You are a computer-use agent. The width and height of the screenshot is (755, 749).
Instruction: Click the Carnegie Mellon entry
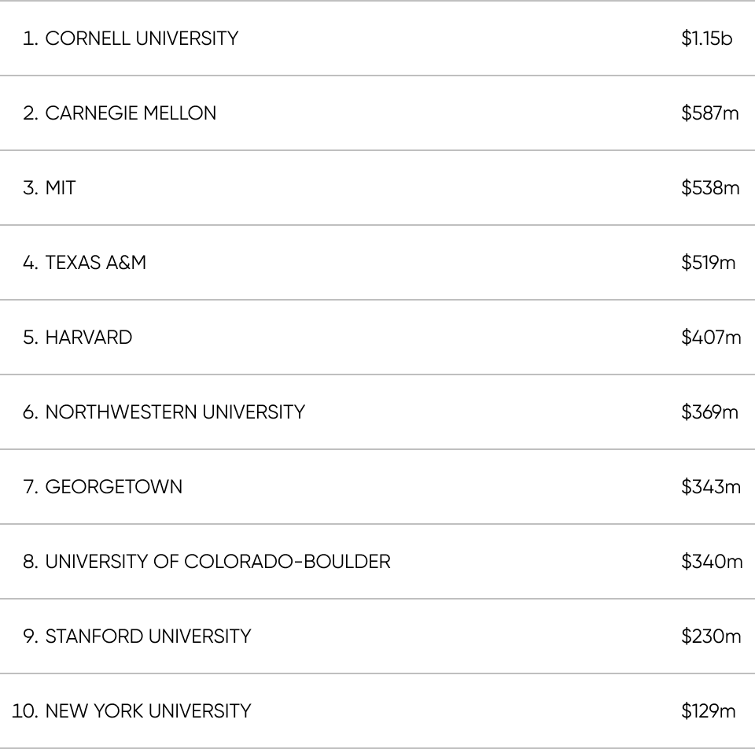click(x=377, y=113)
